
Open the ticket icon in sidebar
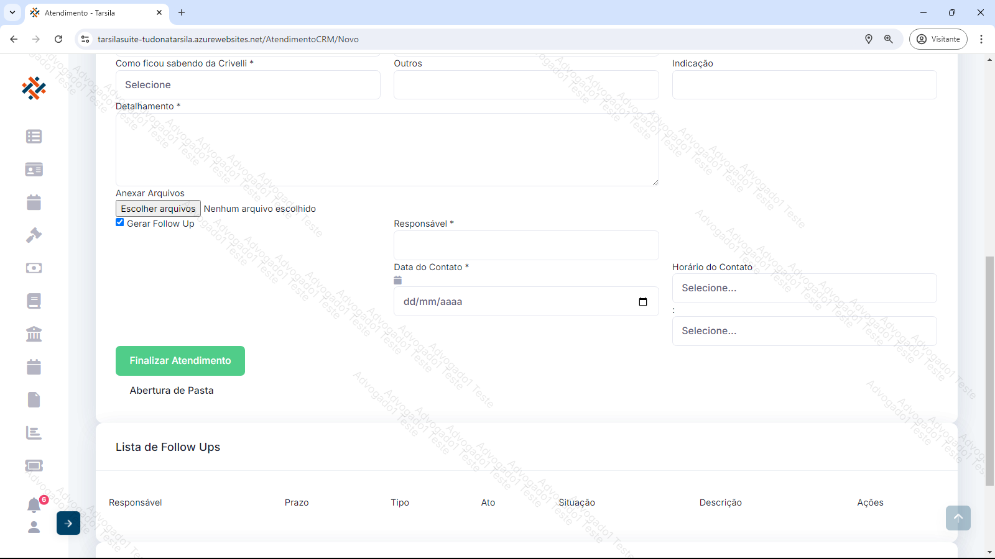(x=34, y=466)
